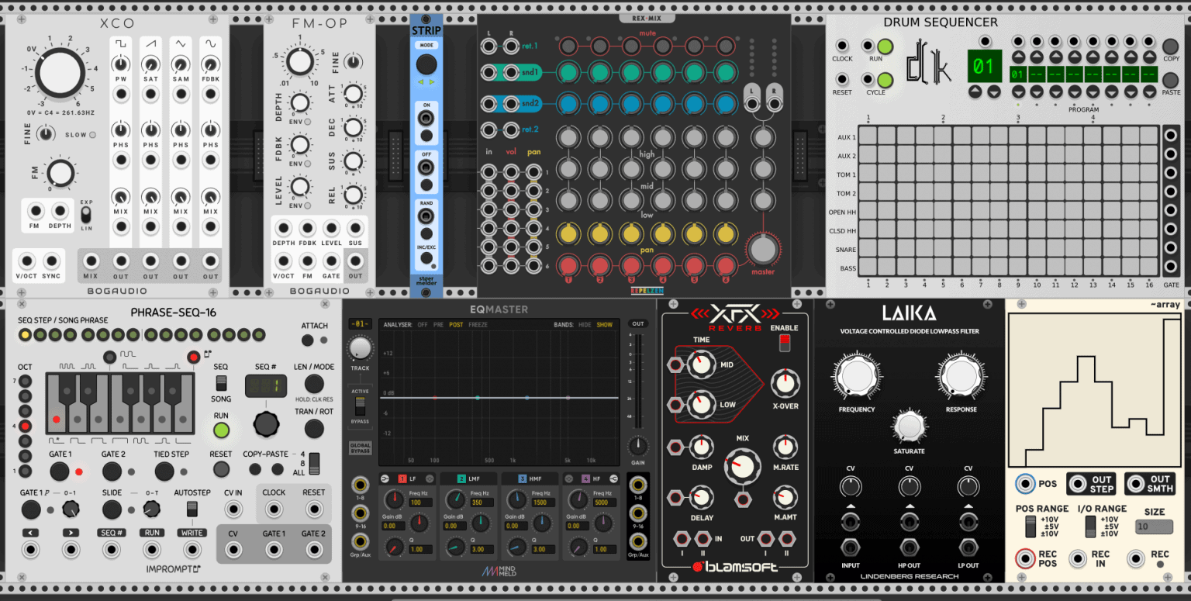Click the GLOBAL BYPASS icon on EQMASTER
1191x601 pixels.
359,447
